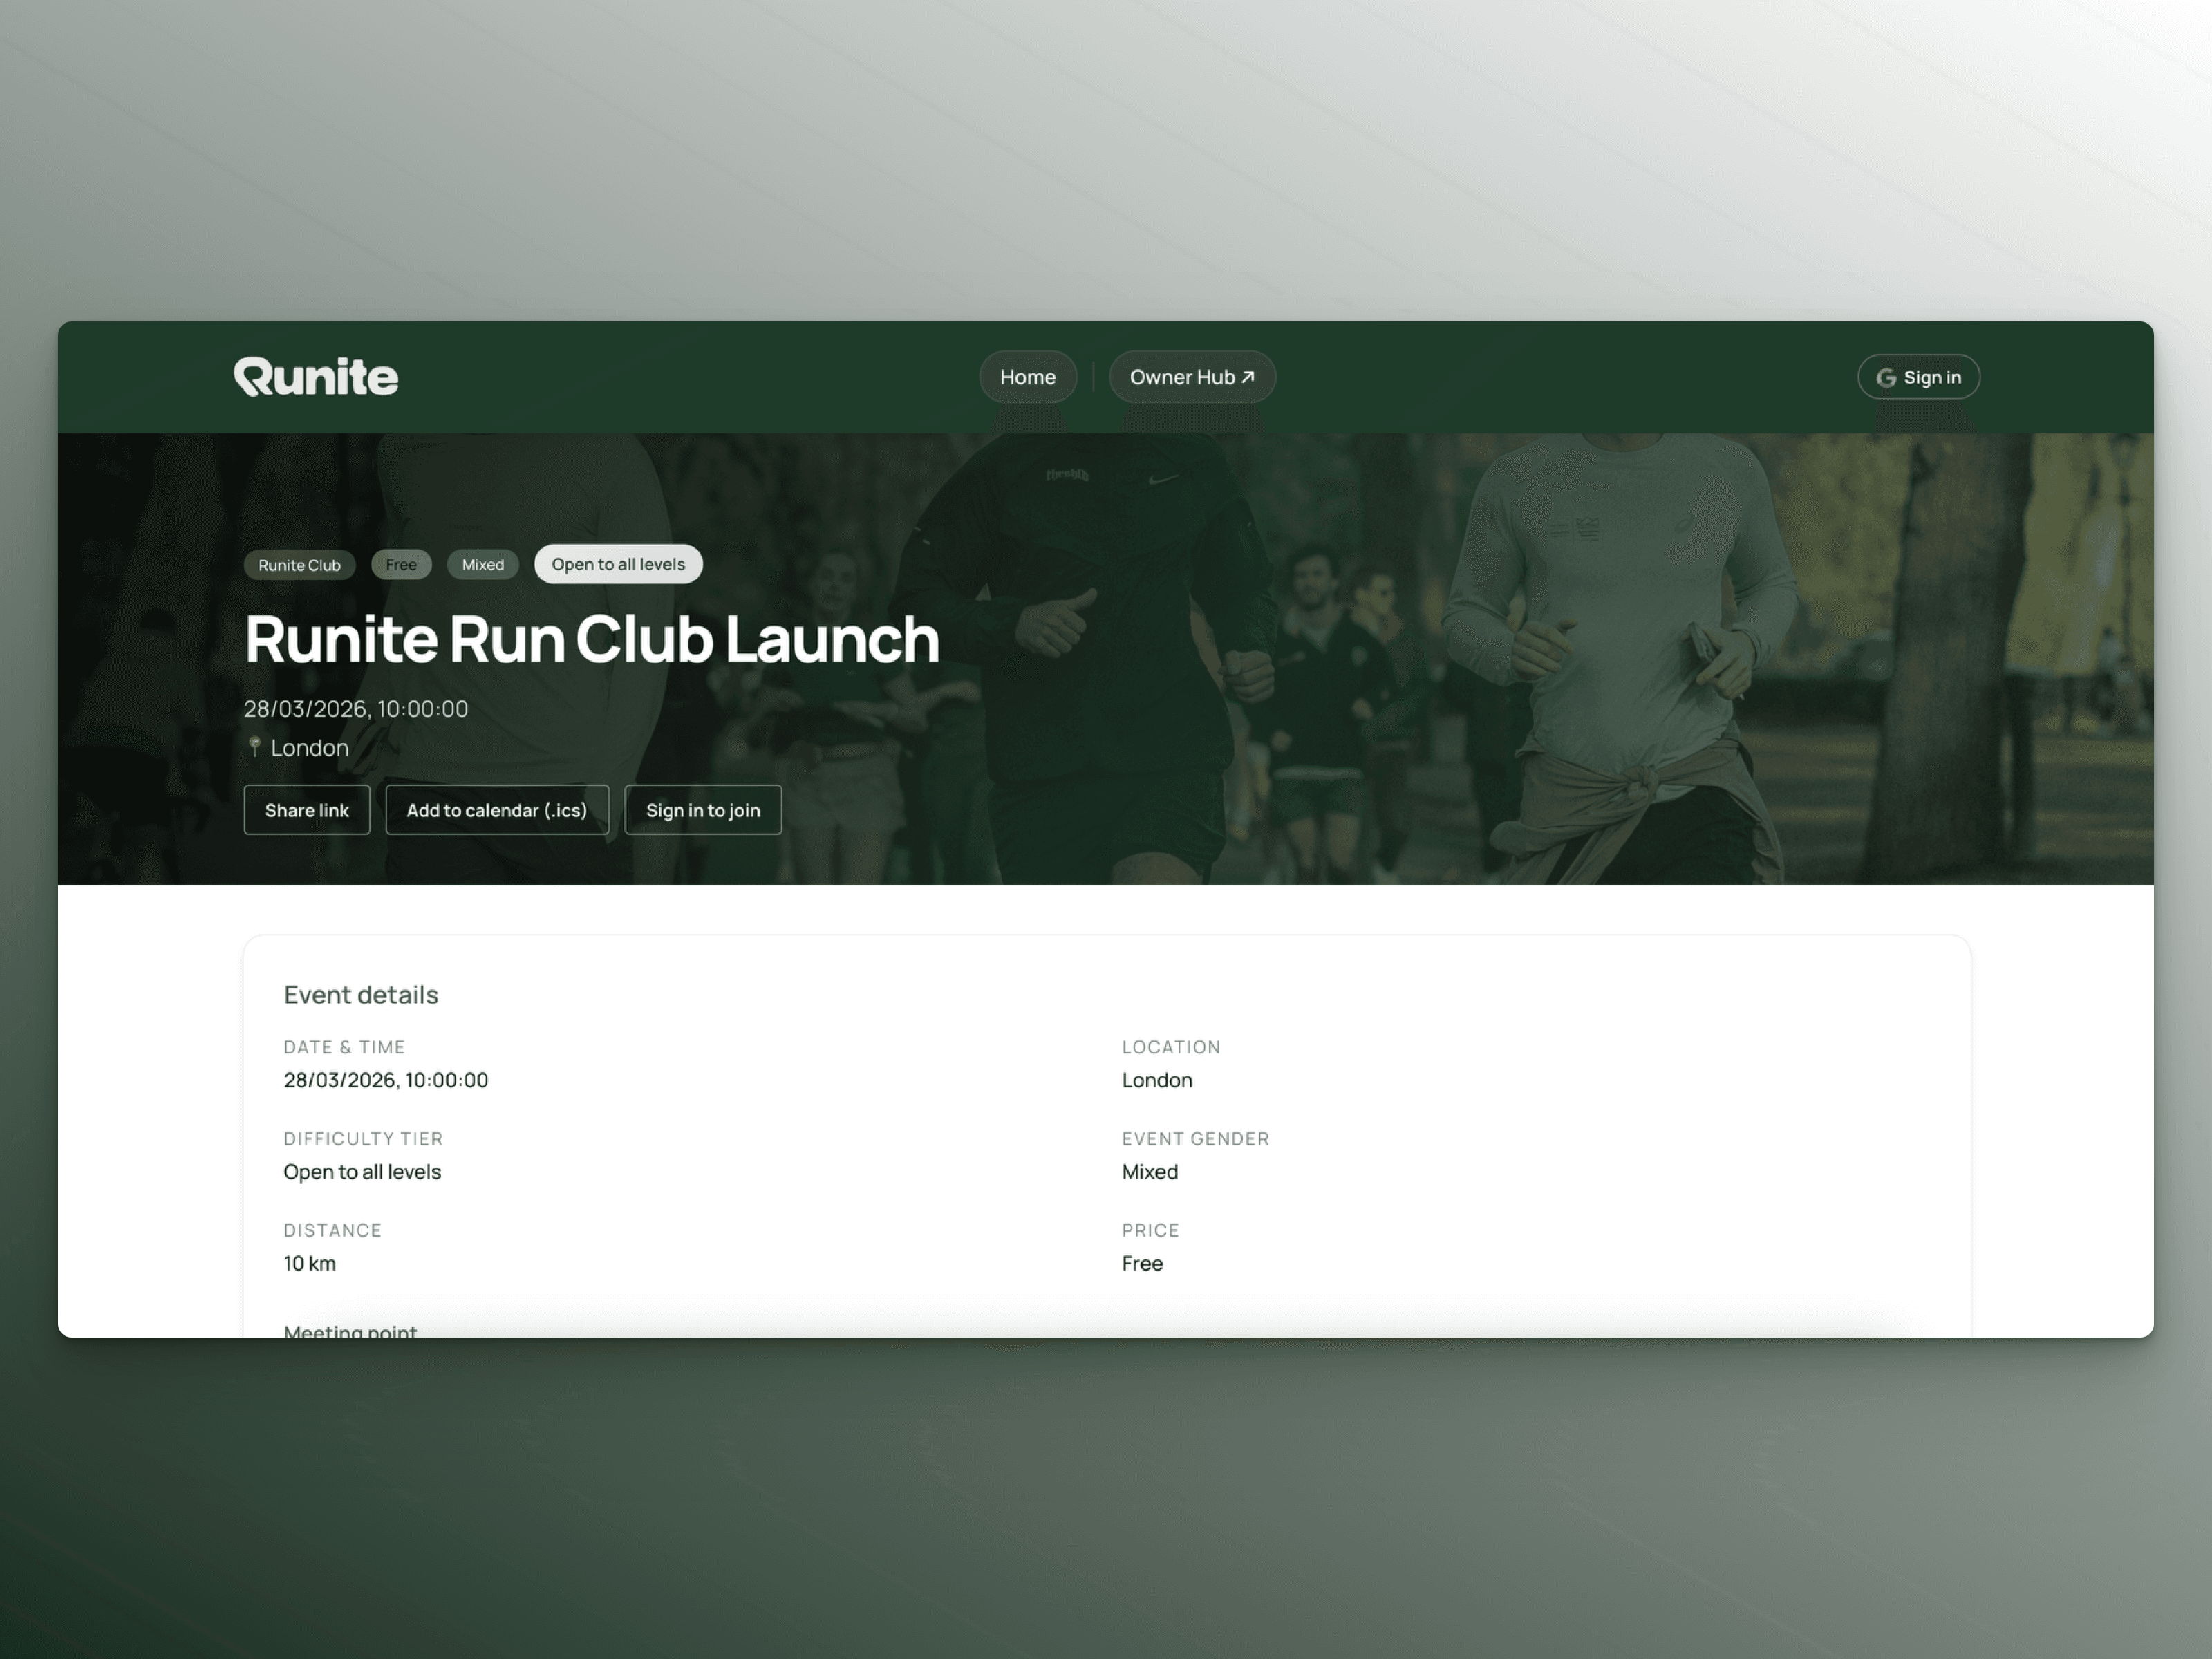Click the Runite Club tag
Viewport: 2212px width, 1659px height.
click(299, 565)
